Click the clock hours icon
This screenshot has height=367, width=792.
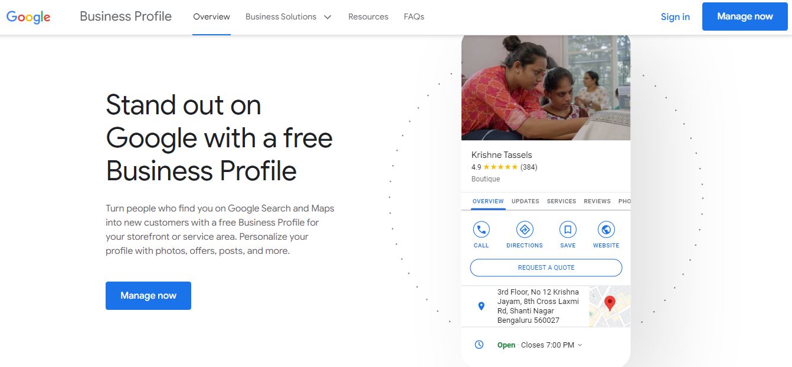point(479,345)
